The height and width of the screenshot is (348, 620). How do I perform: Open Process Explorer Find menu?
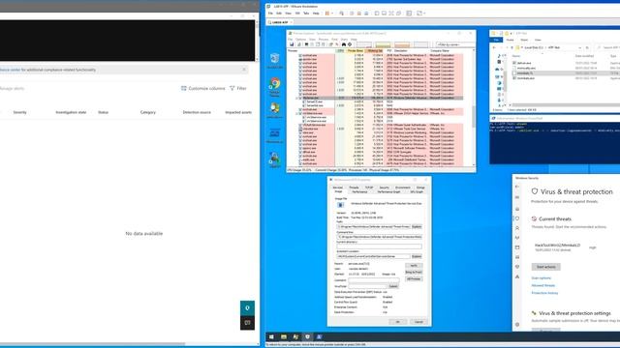pyautogui.click(x=334, y=40)
